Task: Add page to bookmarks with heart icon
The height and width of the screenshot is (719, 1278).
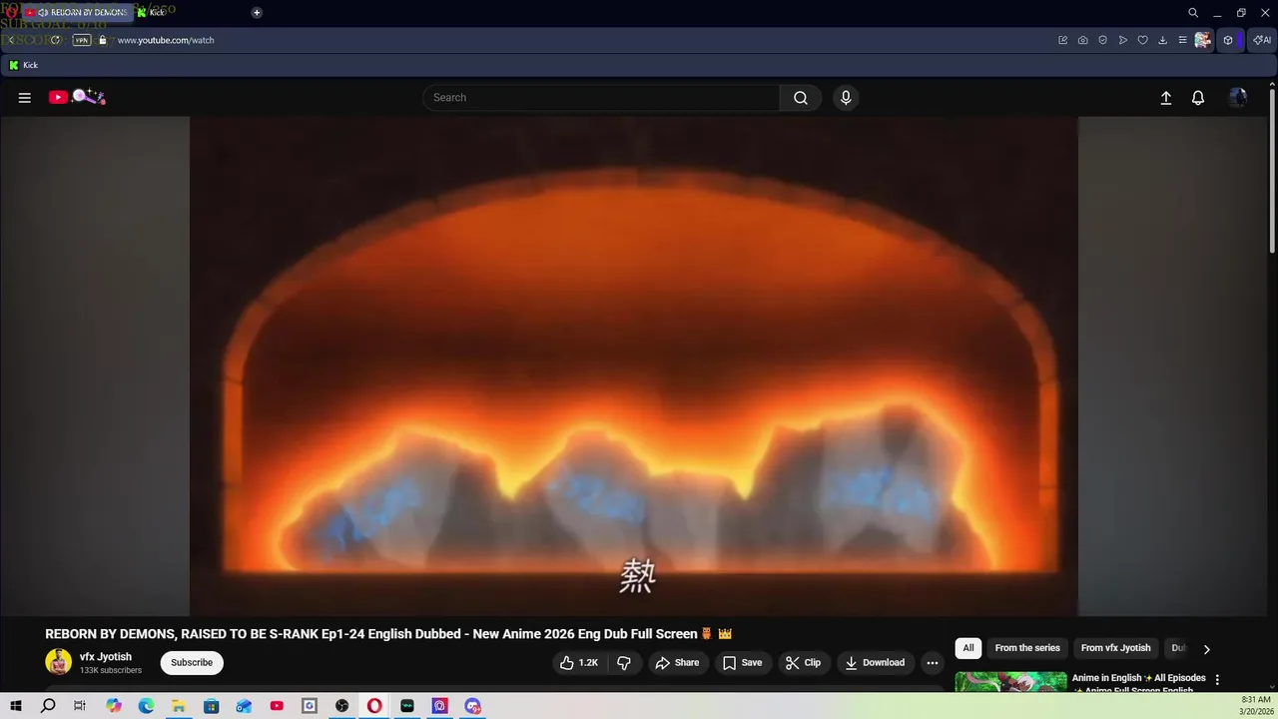Action: click(x=1143, y=40)
